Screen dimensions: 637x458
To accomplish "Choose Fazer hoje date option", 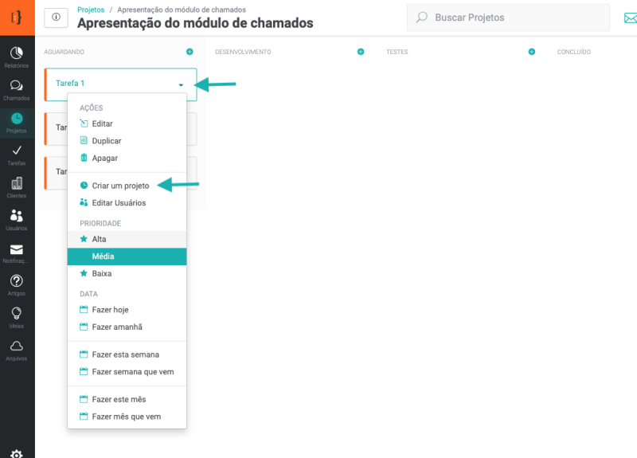I will pos(110,310).
